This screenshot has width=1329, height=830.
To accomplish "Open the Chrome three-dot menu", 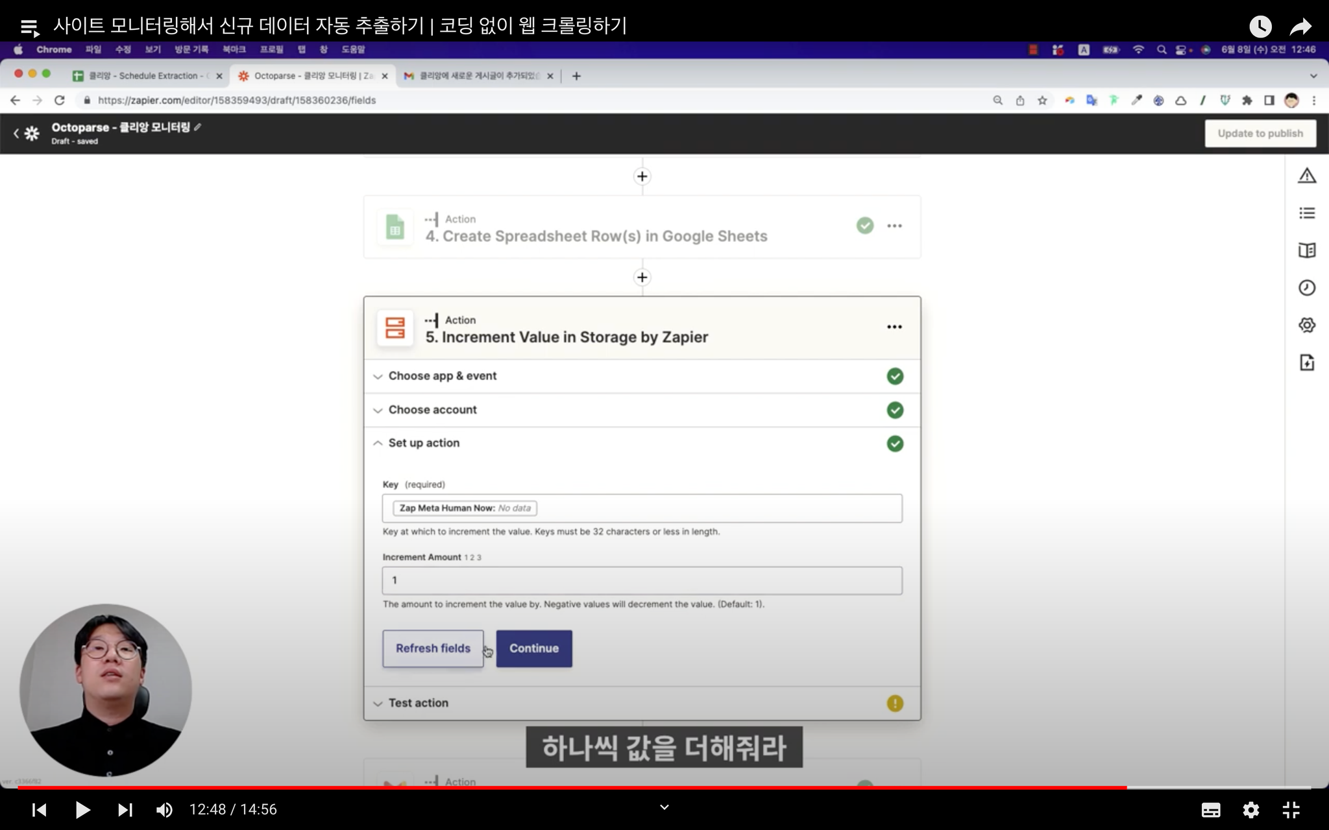I will 1314,101.
